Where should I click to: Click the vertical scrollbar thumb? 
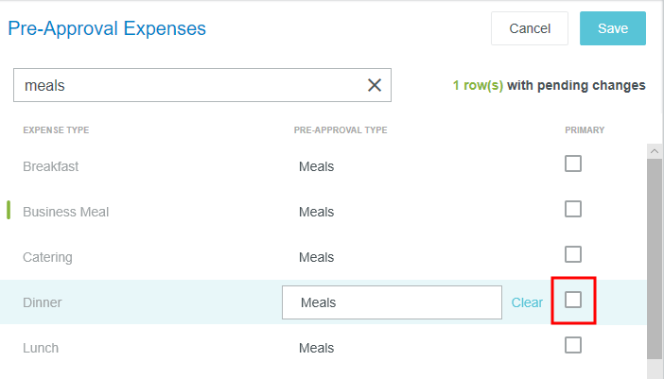coord(655,255)
